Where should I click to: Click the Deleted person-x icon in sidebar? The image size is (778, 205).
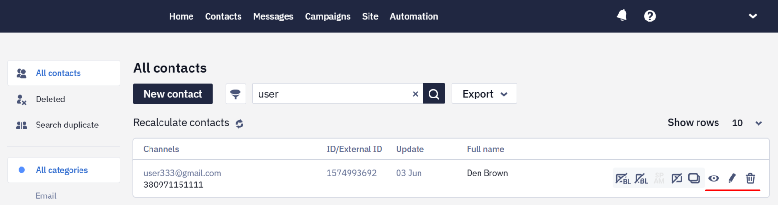click(x=21, y=99)
